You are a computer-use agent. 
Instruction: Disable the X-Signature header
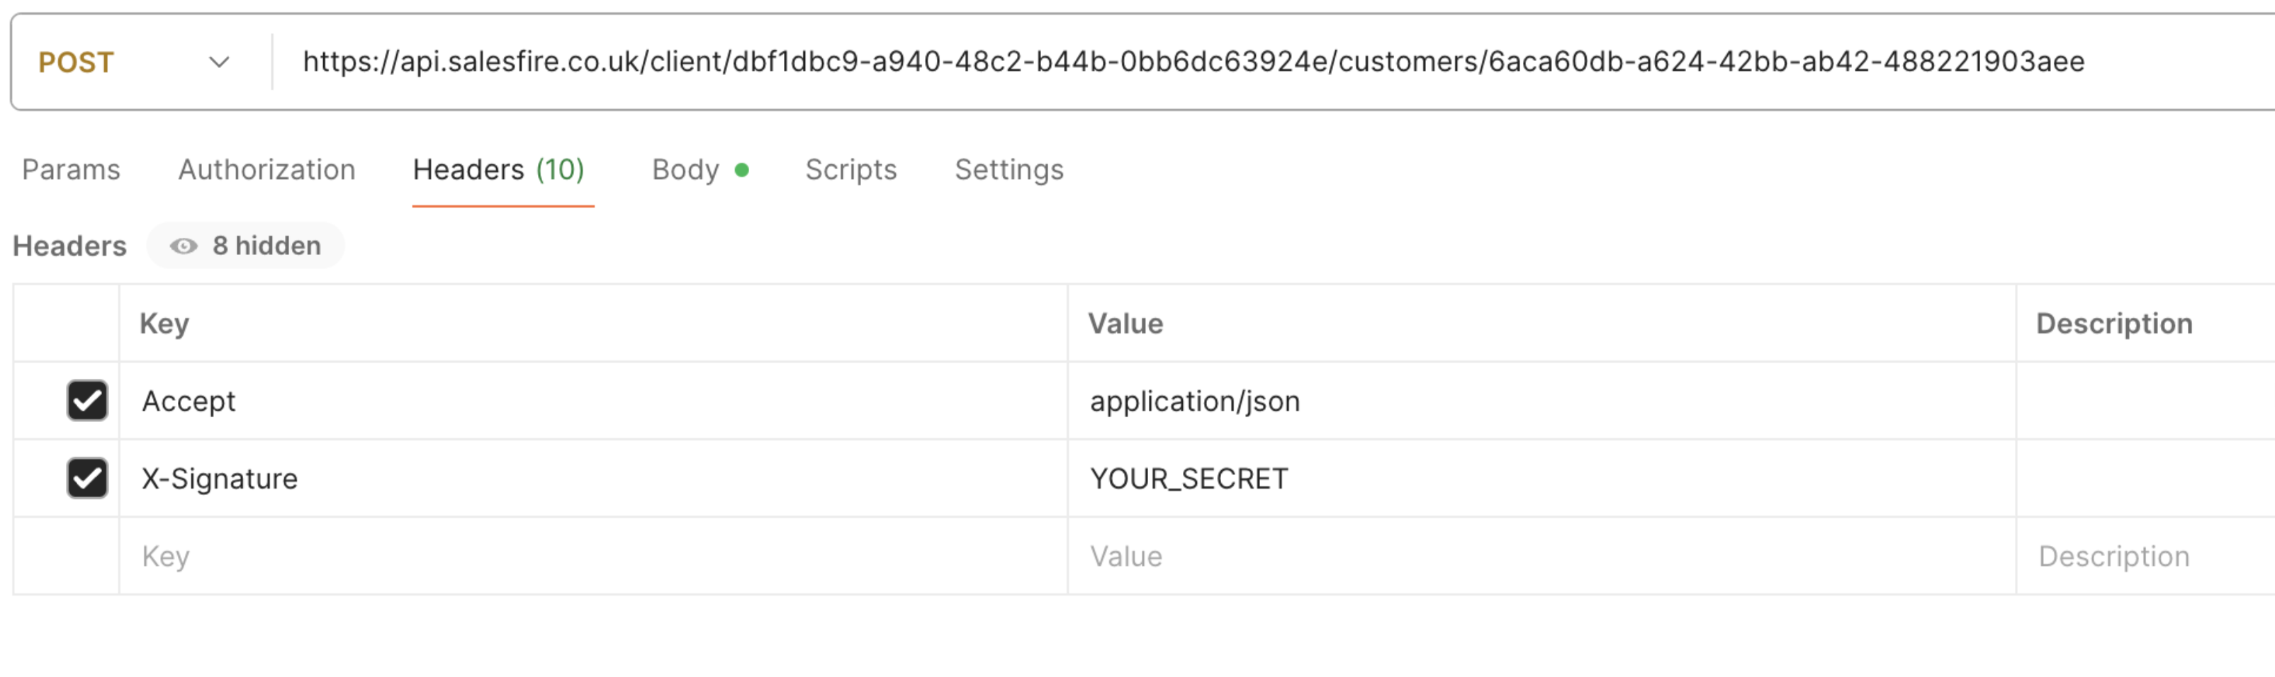86,477
